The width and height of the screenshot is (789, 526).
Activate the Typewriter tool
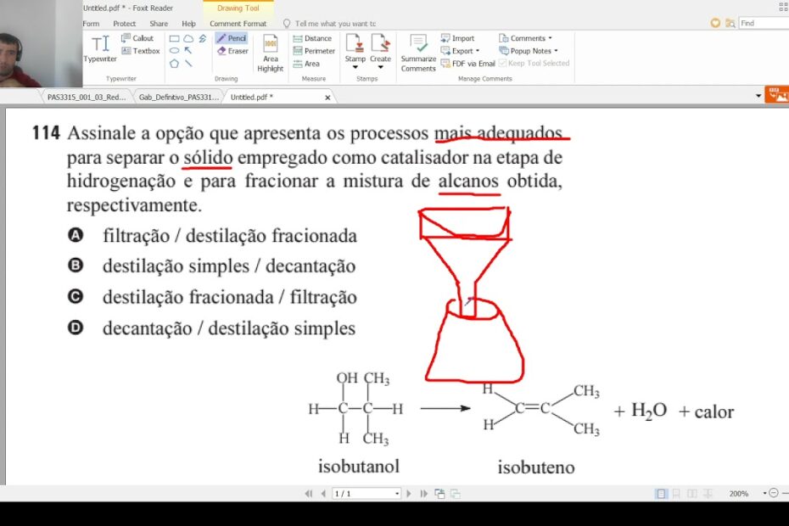[x=100, y=49]
